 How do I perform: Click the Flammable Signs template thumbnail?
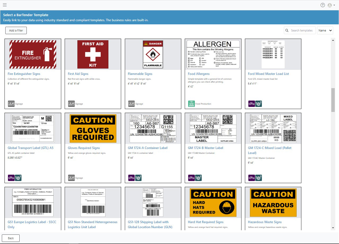coord(153,54)
